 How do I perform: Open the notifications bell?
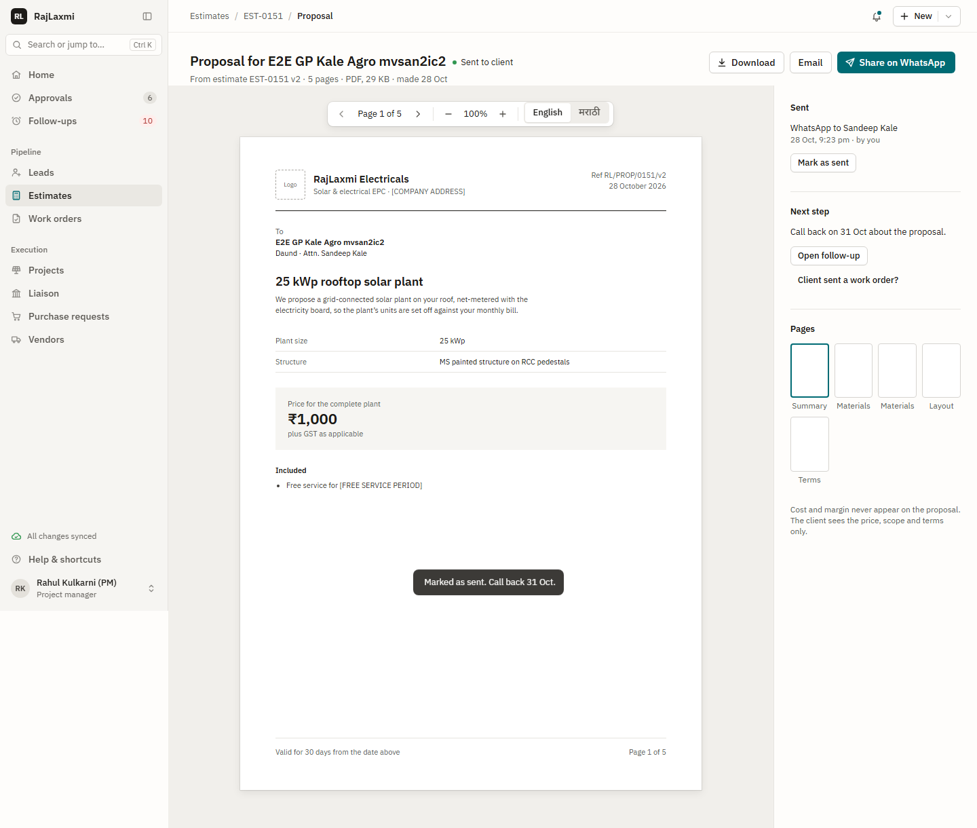(877, 16)
